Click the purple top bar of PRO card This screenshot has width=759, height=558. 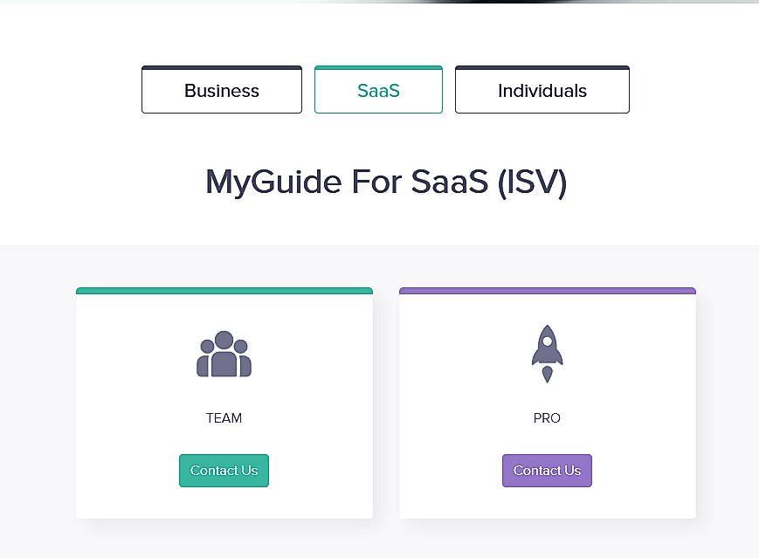tap(547, 290)
